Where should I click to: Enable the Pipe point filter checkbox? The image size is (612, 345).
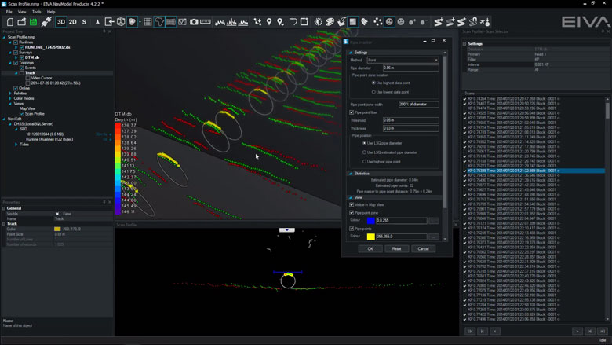click(352, 112)
